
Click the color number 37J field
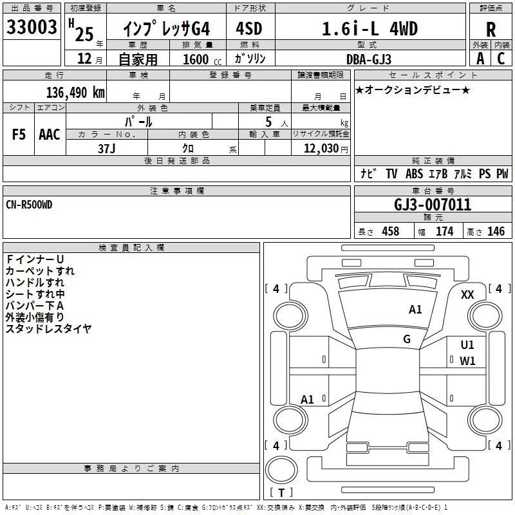pos(106,147)
